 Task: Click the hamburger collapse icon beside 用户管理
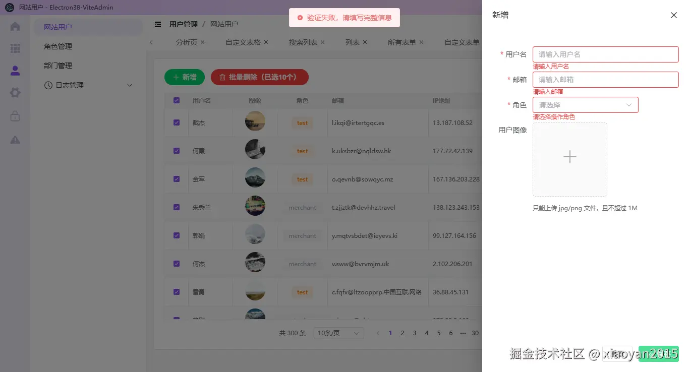[x=158, y=24]
